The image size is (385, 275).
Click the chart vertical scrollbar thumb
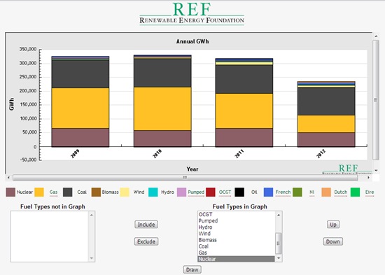point(376,100)
